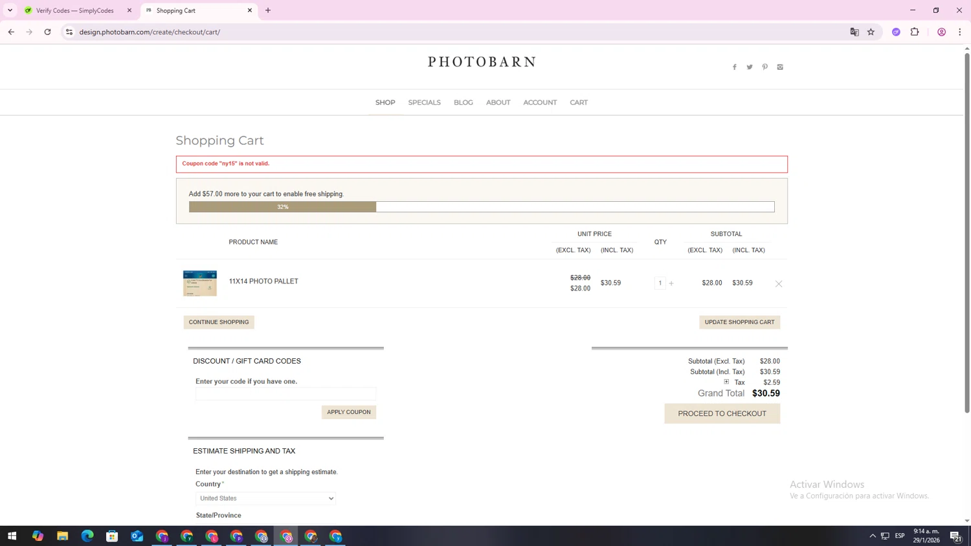Open Chrome three-dot menu

coord(960,32)
